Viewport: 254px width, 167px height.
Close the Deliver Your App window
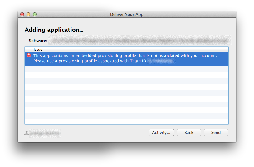[x=22, y=14]
